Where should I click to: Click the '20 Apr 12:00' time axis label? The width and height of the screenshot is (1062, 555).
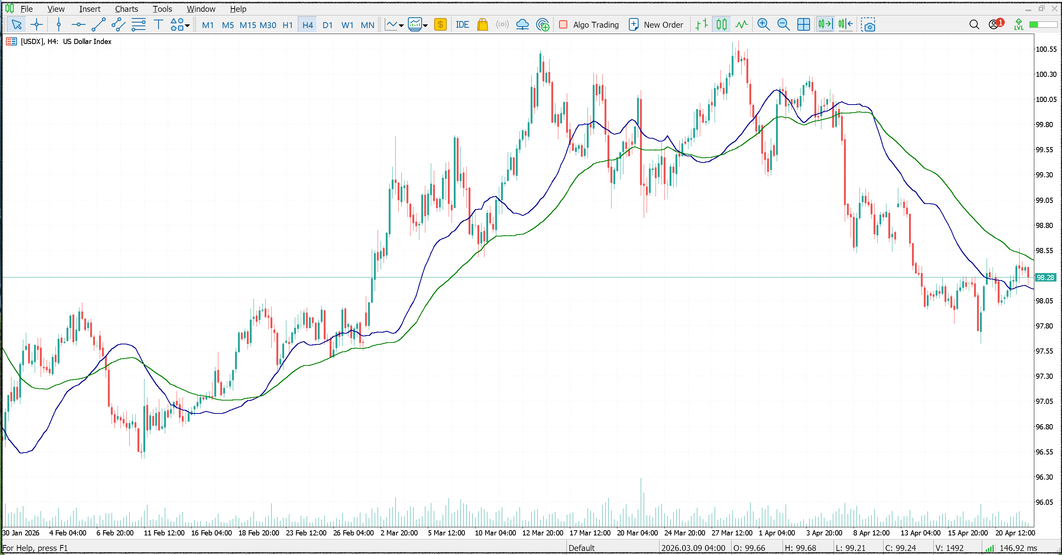coord(1015,533)
